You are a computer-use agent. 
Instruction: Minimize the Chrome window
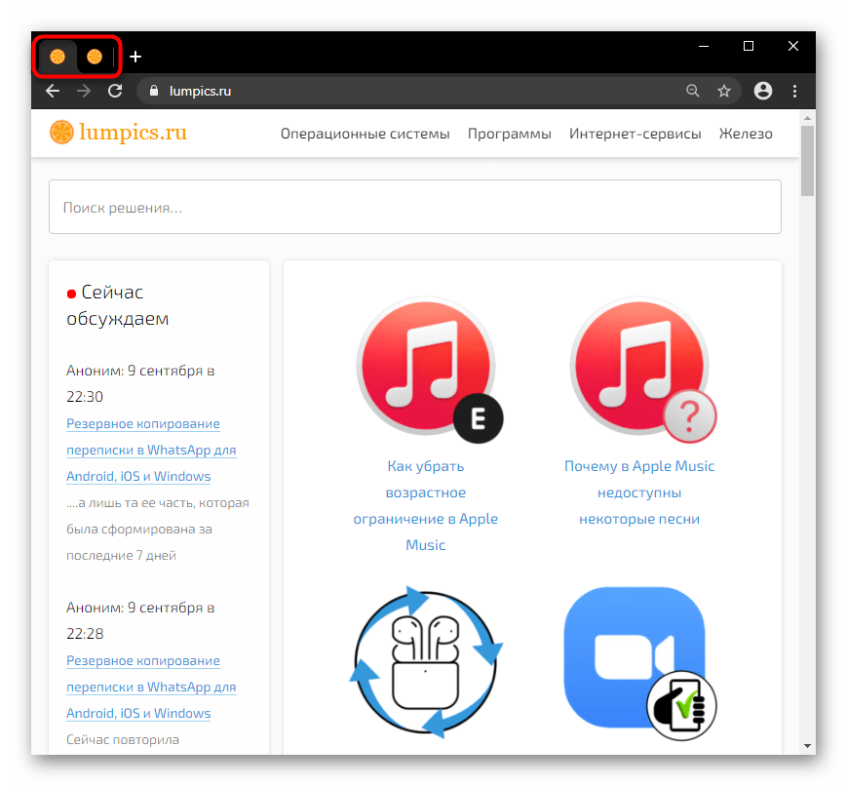point(704,47)
